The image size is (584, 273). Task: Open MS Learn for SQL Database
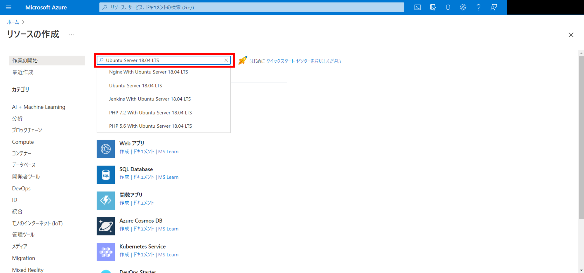tap(168, 177)
